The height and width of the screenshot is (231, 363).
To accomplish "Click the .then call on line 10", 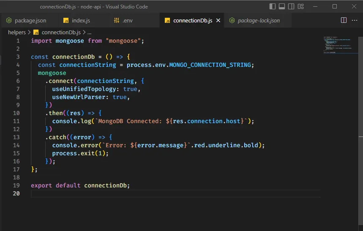I will point(54,113).
